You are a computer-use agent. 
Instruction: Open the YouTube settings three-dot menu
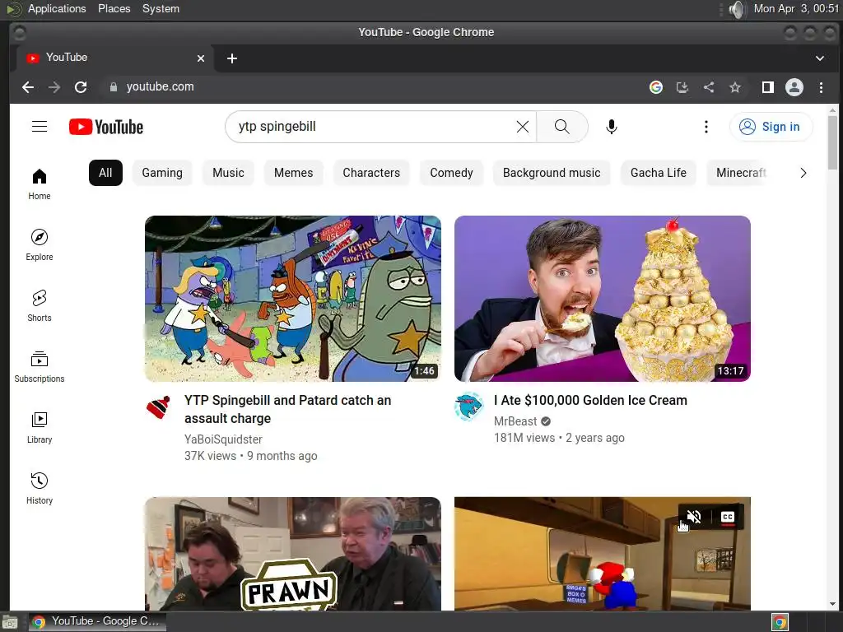706,127
